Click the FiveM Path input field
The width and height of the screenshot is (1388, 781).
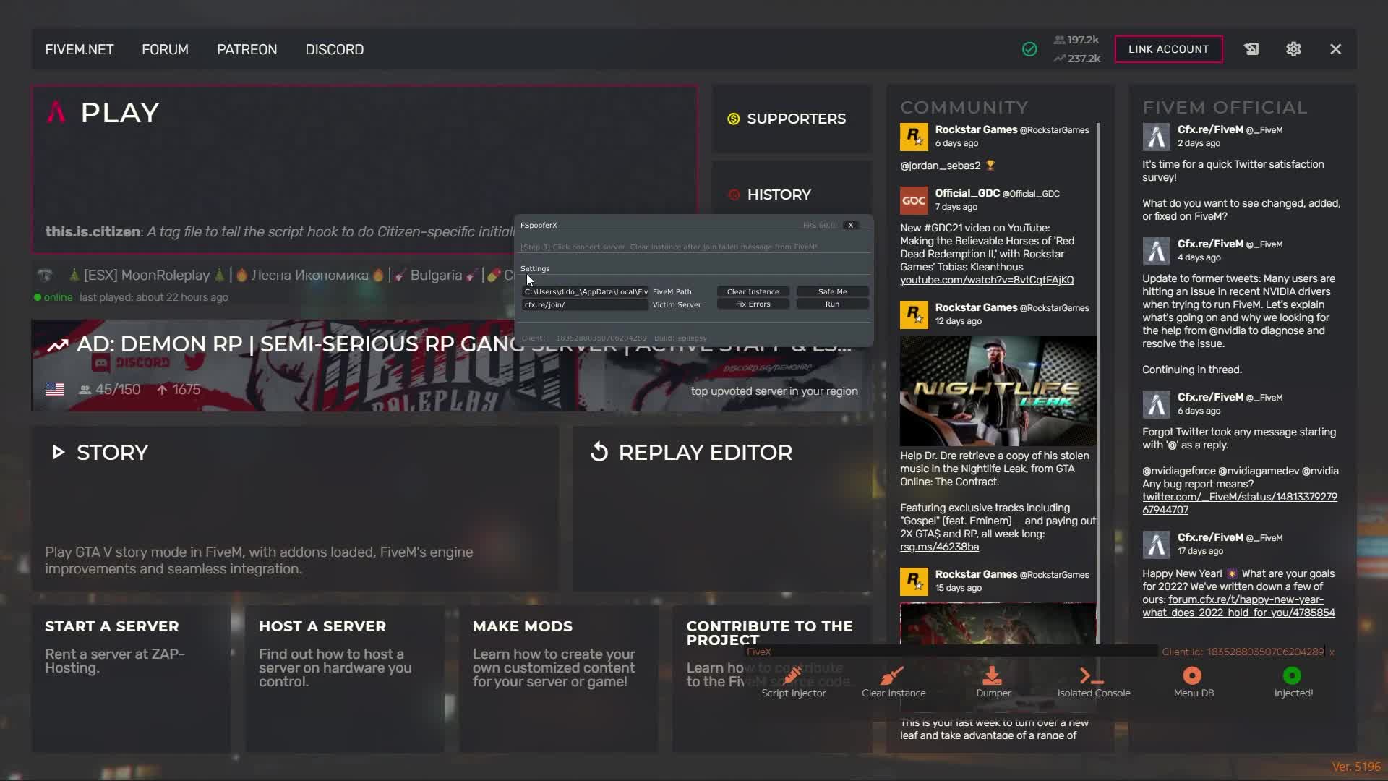(585, 291)
